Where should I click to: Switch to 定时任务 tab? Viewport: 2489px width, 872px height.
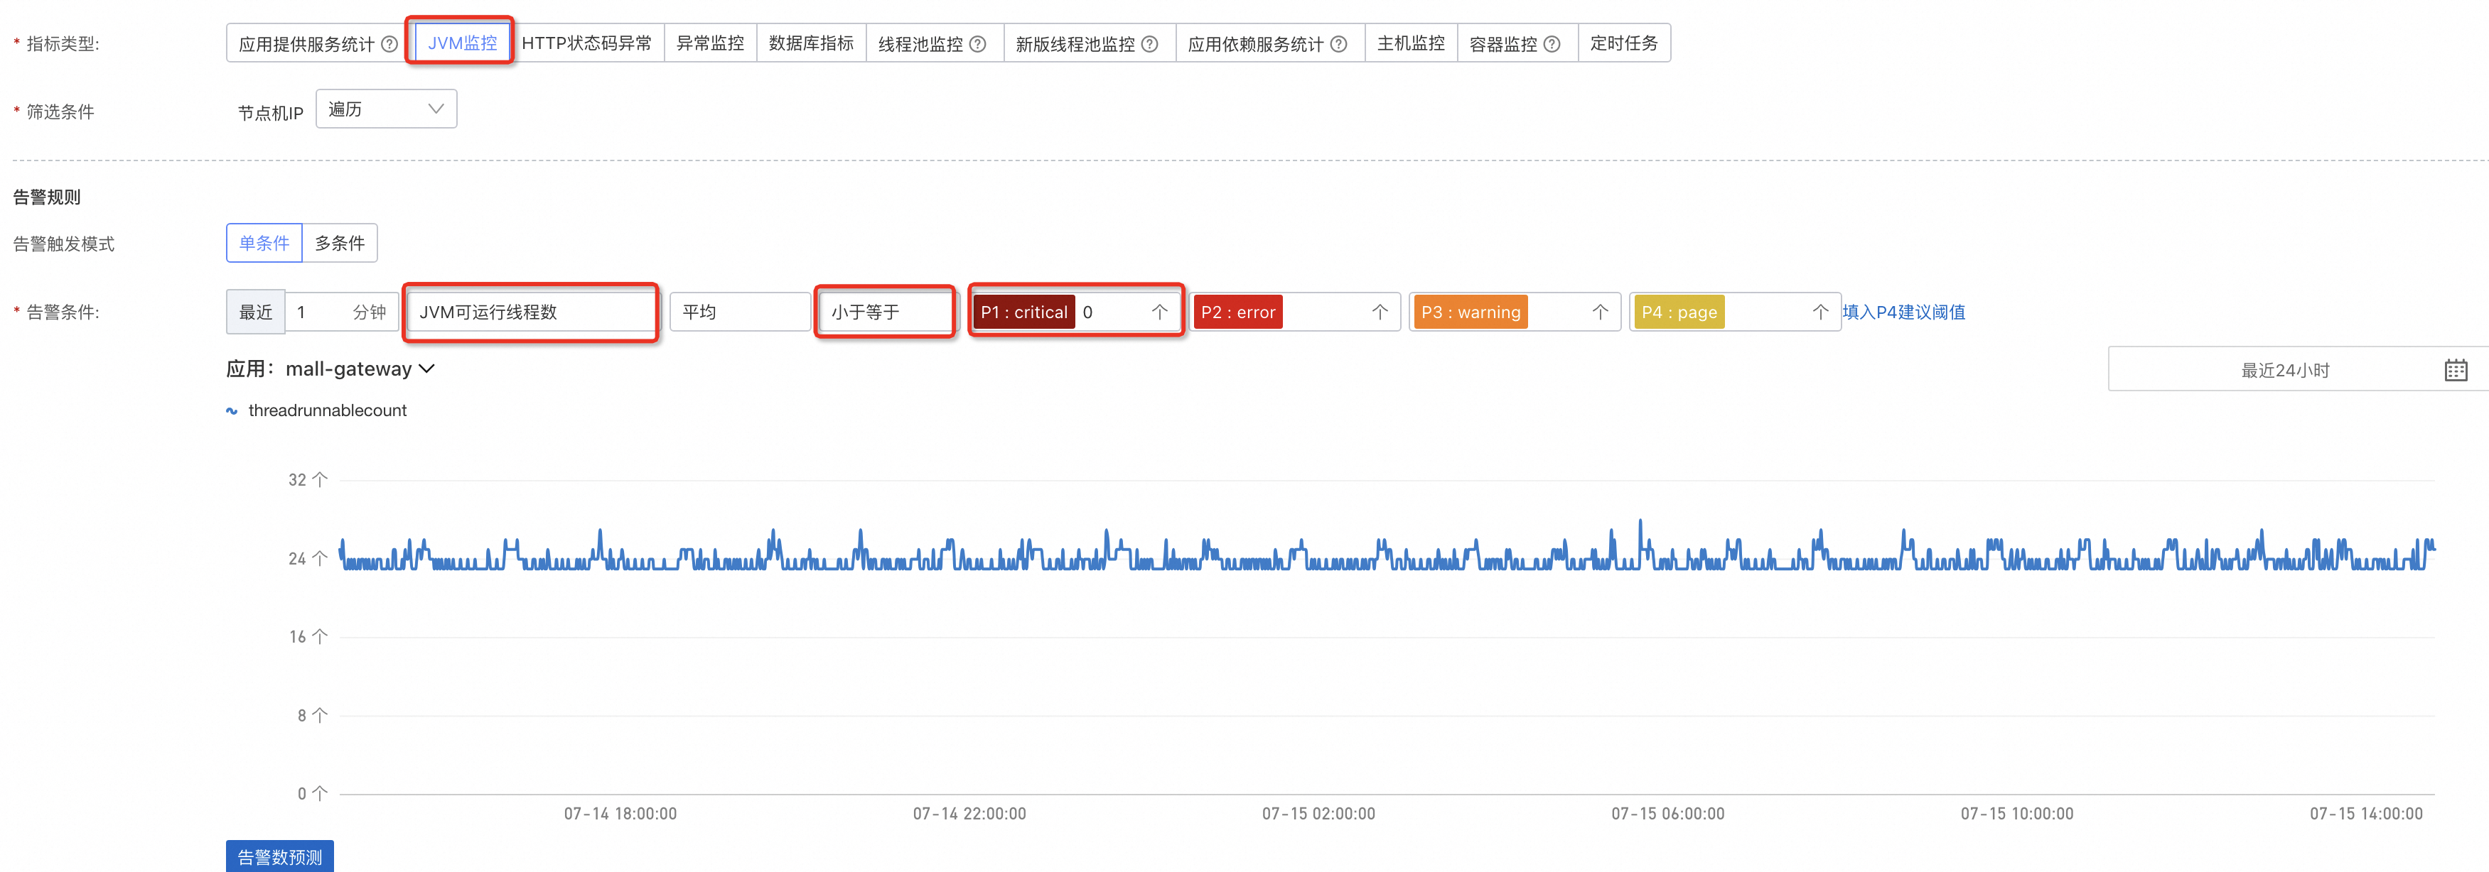(x=1624, y=43)
